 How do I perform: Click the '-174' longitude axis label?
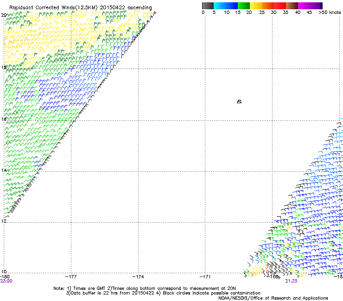click(x=138, y=277)
